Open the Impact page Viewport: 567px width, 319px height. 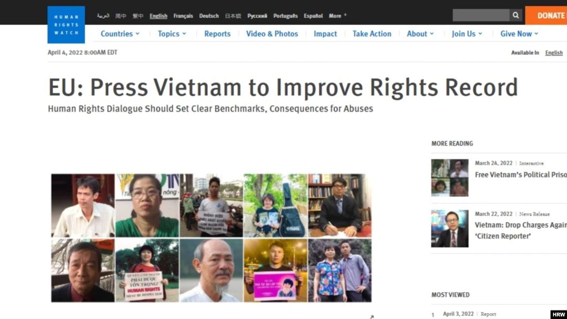tap(325, 34)
